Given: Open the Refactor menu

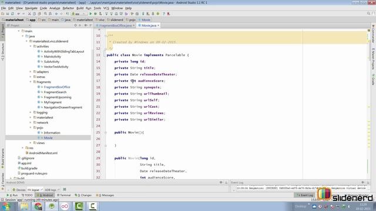Looking at the screenshot, I should 68,8.
